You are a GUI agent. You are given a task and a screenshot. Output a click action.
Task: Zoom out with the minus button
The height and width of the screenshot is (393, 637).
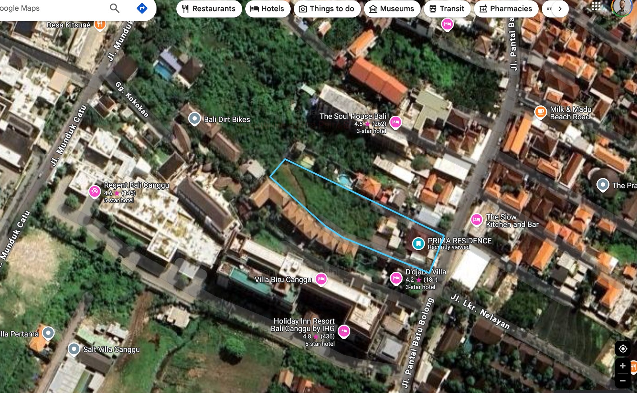623,381
